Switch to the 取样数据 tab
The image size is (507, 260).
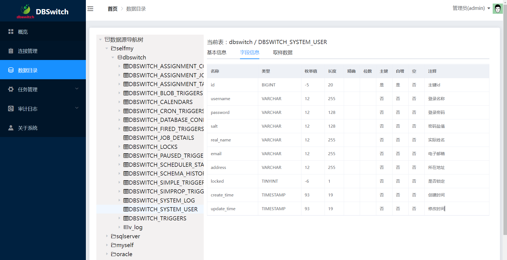283,53
